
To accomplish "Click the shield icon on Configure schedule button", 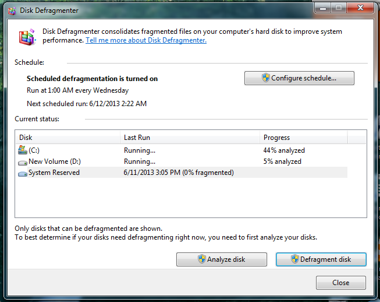I will click(265, 78).
